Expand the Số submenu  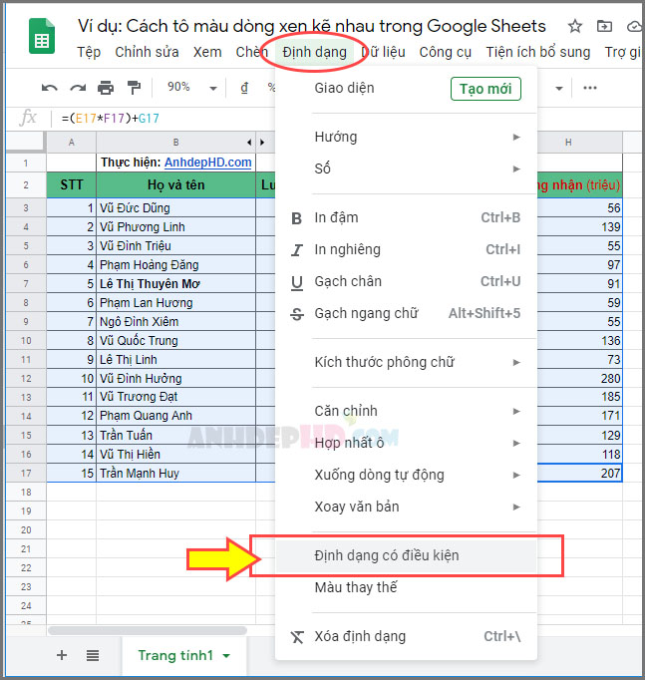click(x=515, y=169)
